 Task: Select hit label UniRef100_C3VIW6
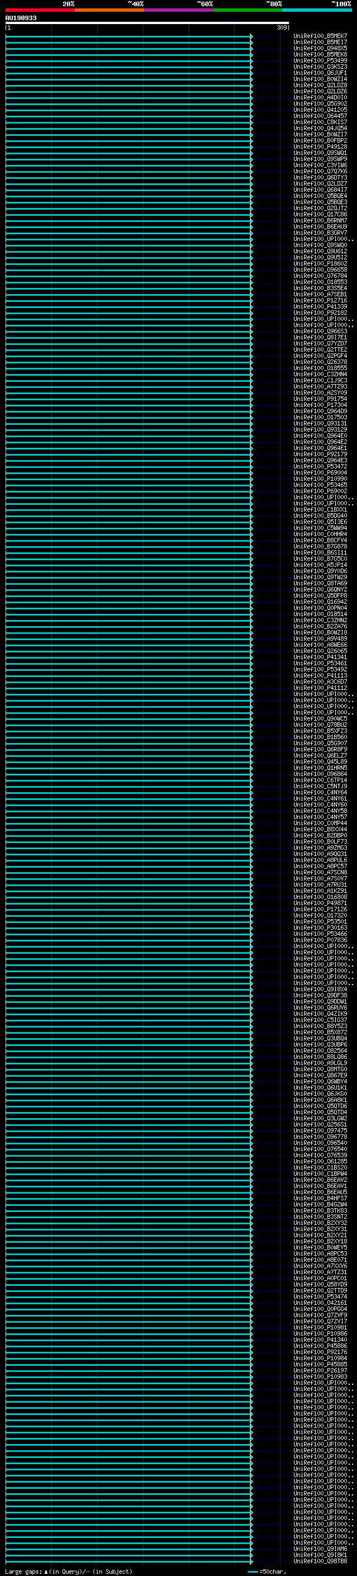320,165
